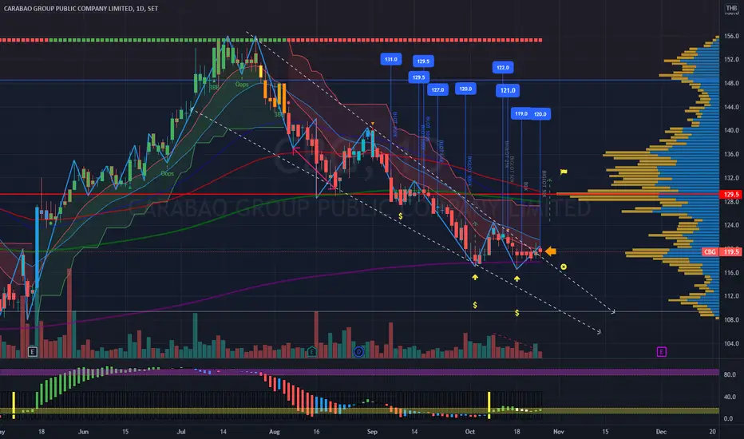Select the orange left-pointing arrow at last candle
This screenshot has height=439, width=744.
pos(550,251)
